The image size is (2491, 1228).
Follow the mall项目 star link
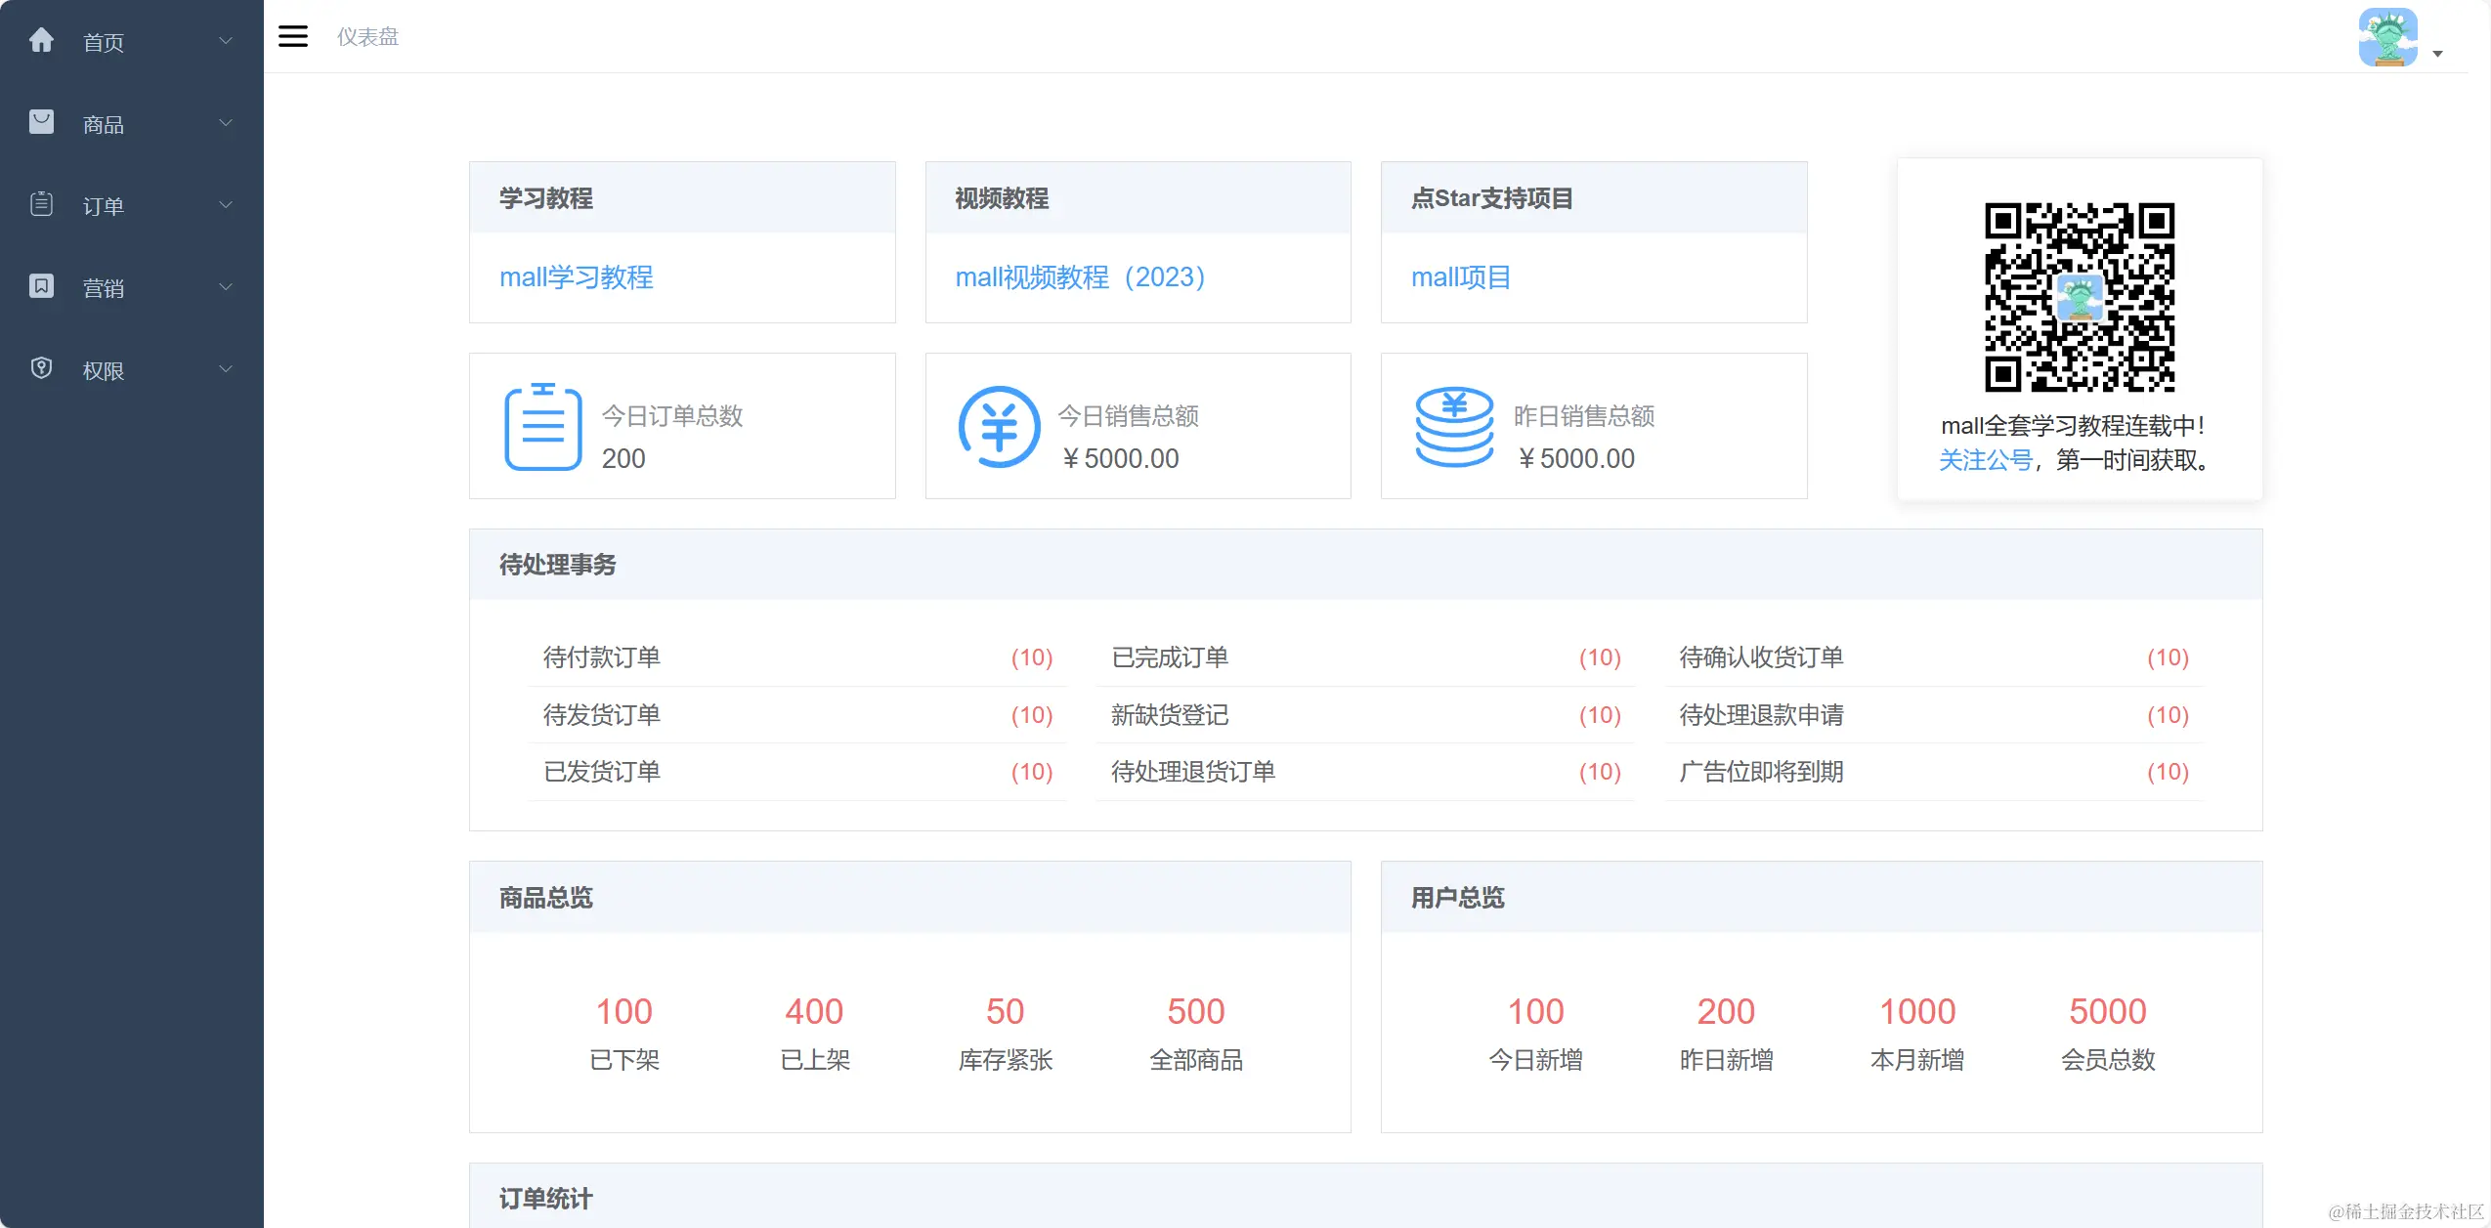[x=1460, y=277]
